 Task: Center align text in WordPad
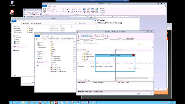74,12
